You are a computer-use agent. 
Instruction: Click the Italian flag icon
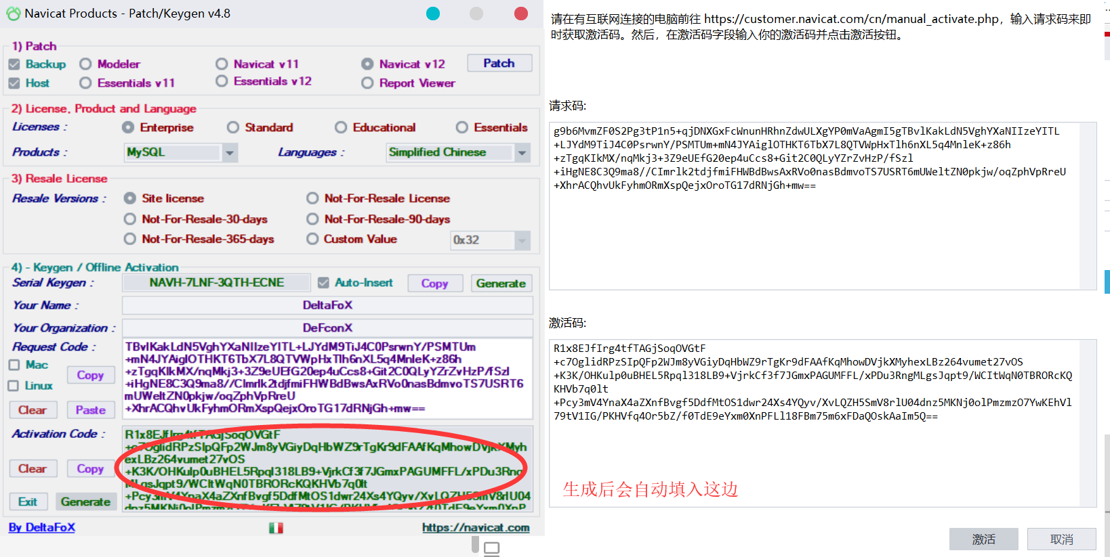(x=276, y=528)
